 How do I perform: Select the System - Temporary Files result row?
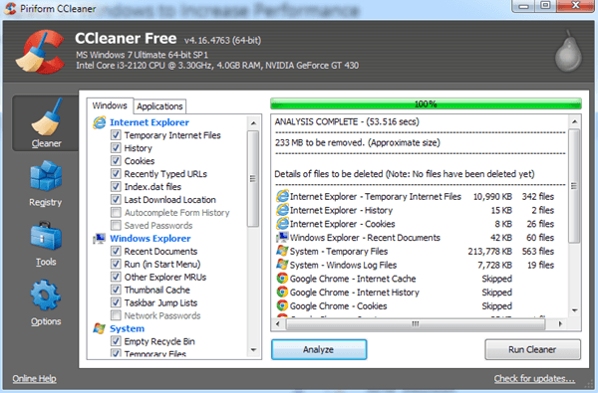click(416, 252)
